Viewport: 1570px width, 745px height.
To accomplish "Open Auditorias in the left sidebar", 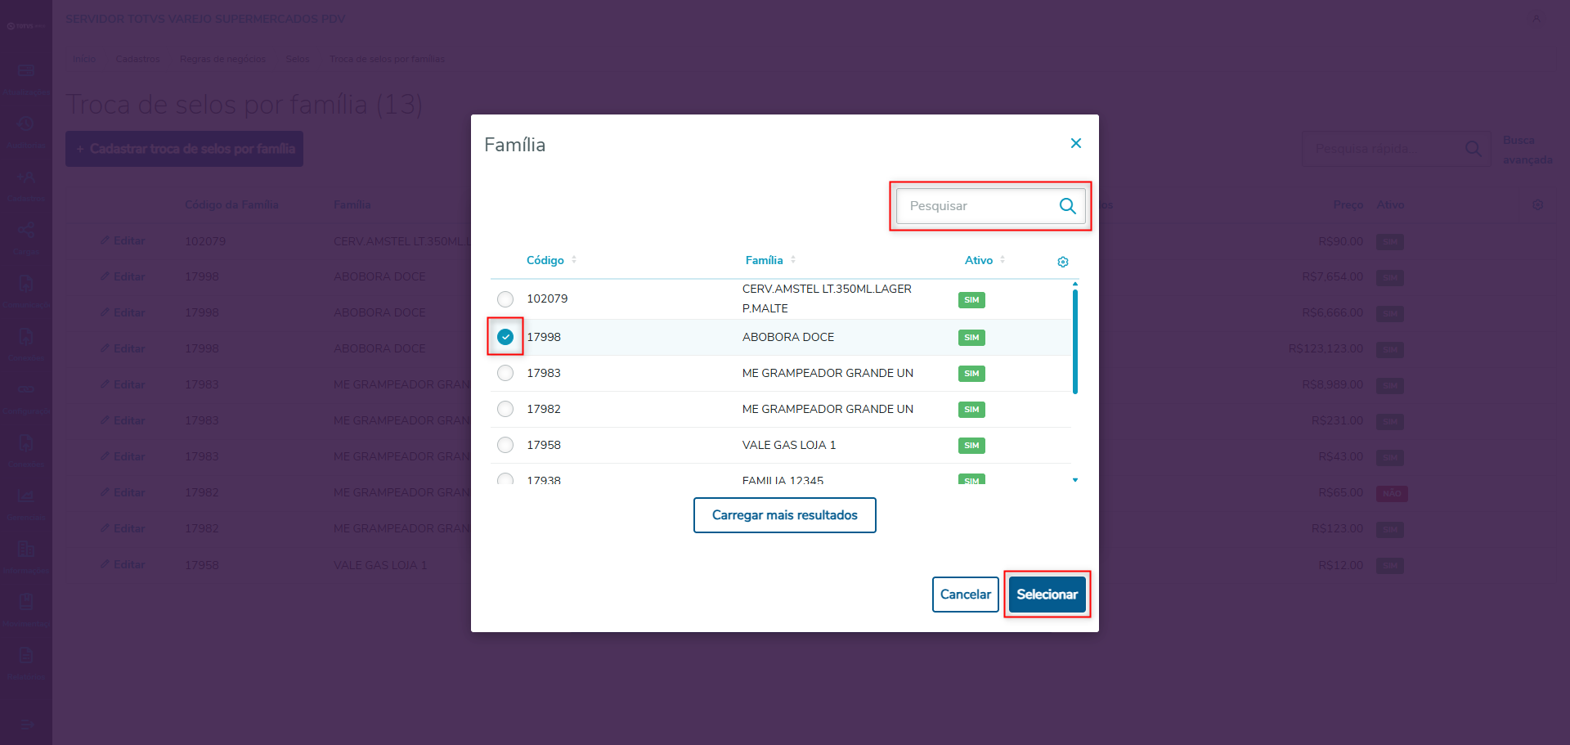I will 26,132.
